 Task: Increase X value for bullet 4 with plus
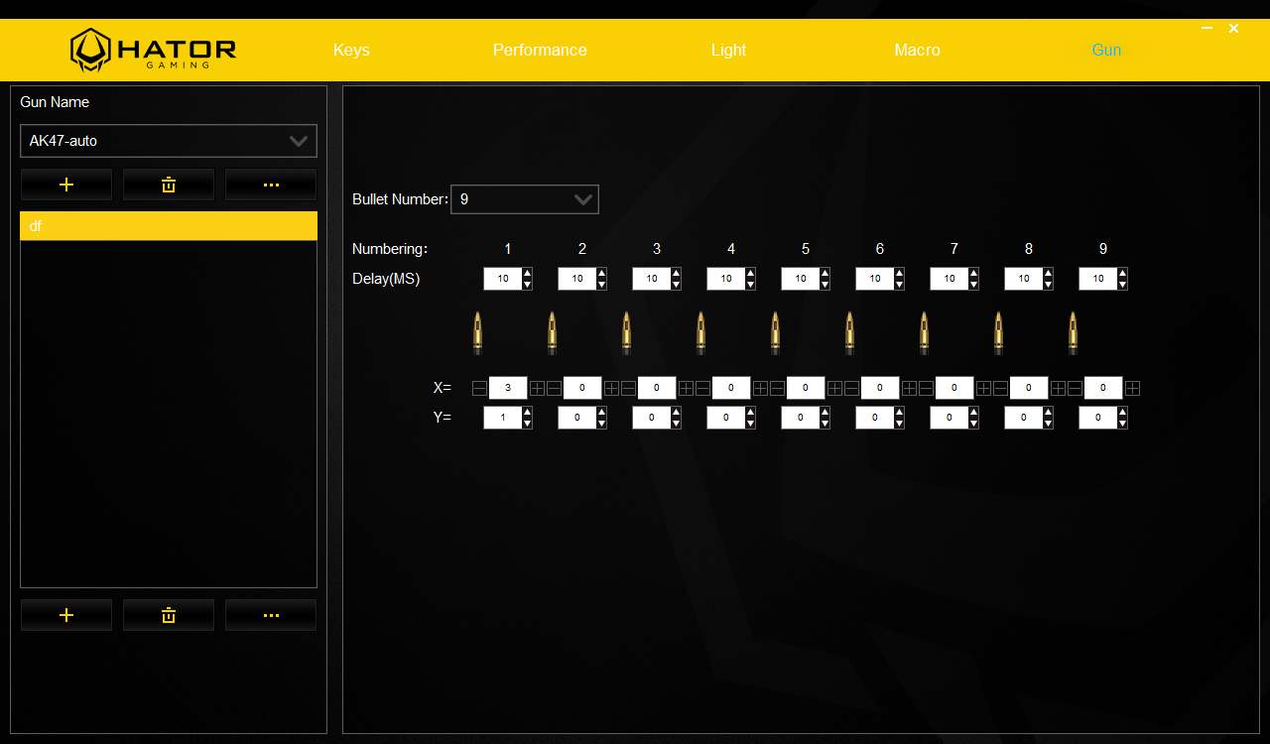pos(760,389)
